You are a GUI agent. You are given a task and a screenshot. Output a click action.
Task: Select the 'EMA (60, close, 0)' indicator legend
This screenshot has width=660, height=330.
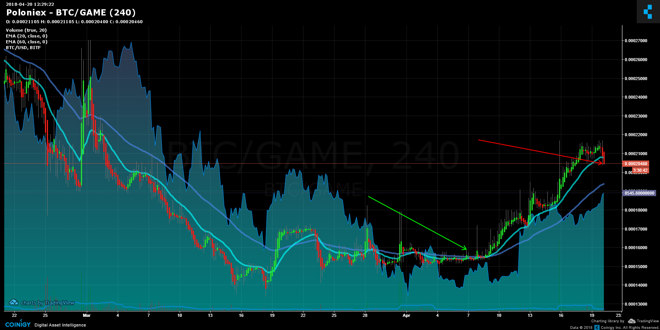click(27, 42)
